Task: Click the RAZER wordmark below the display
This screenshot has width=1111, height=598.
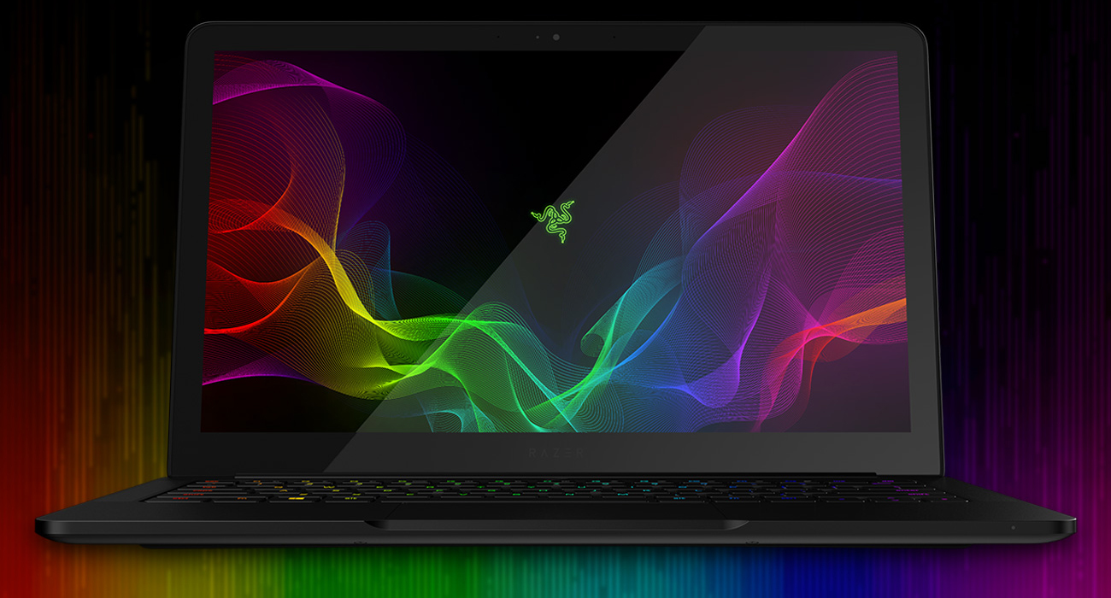Action: 555,452
